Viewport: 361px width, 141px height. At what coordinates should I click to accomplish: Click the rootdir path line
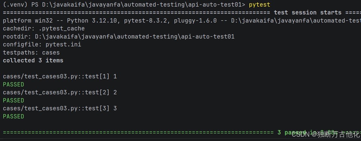click(x=119, y=37)
